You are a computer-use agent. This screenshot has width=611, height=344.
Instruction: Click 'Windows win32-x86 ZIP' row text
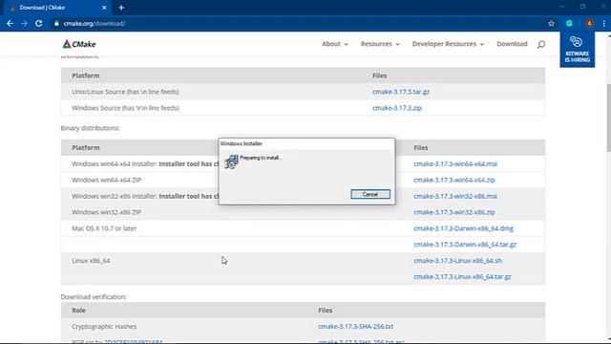click(106, 212)
